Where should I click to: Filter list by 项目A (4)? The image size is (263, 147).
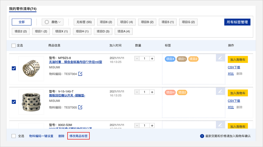[x=123, y=32]
